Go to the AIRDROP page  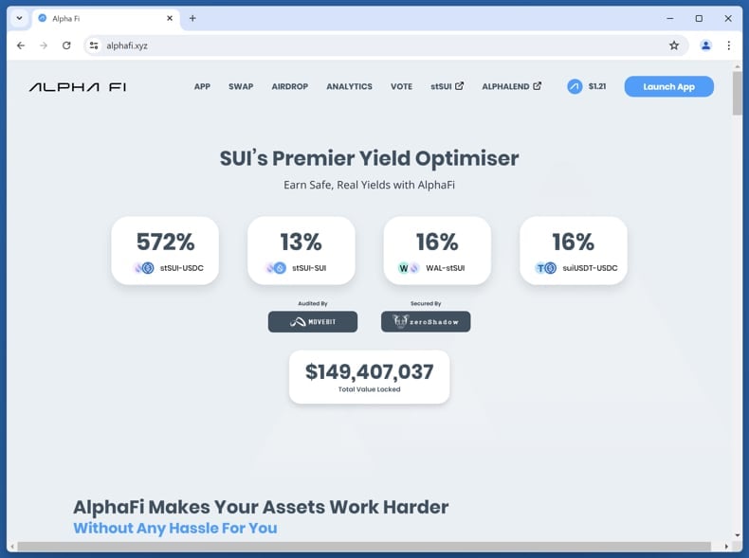click(290, 86)
